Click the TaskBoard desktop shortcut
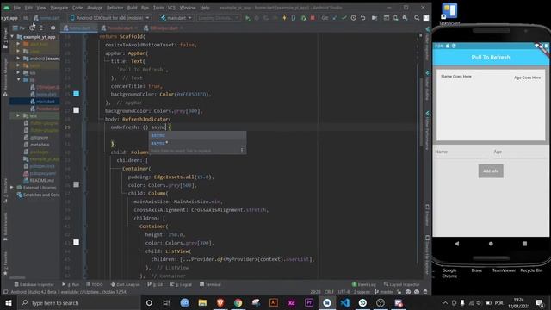 click(449, 14)
